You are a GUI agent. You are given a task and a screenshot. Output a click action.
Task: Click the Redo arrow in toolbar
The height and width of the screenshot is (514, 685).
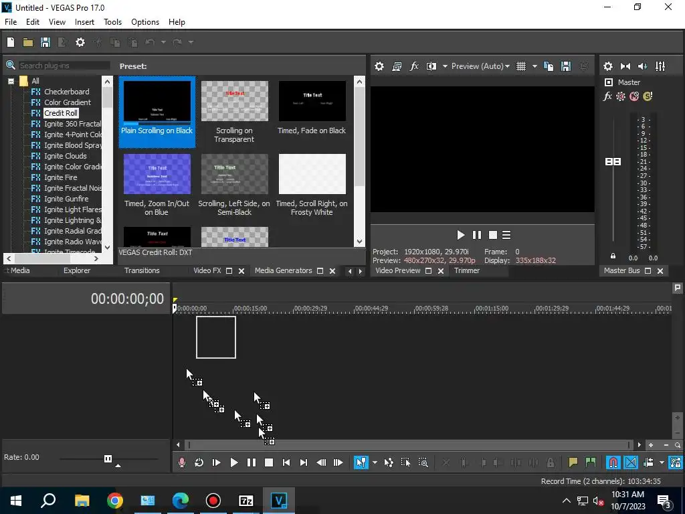[177, 42]
